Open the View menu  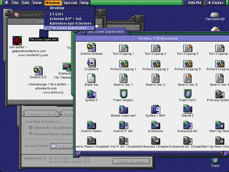pos(37,3)
